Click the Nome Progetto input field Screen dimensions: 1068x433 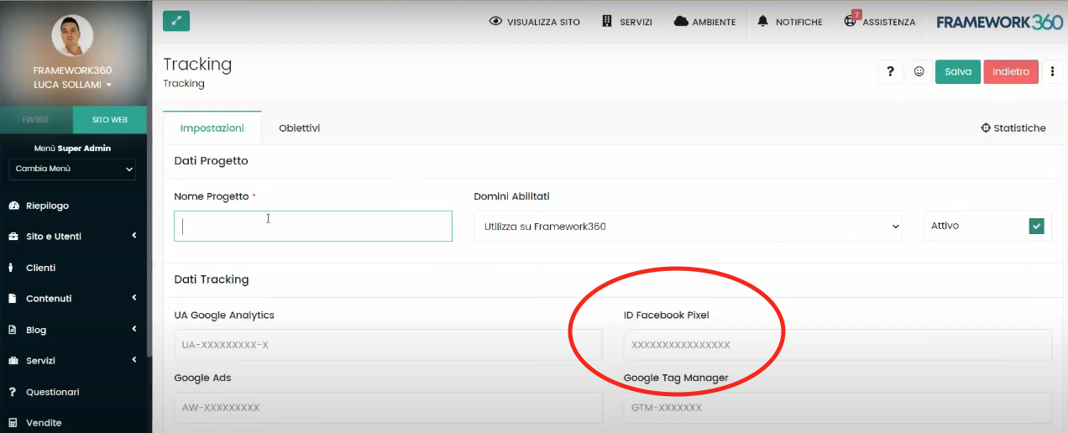[x=313, y=227]
